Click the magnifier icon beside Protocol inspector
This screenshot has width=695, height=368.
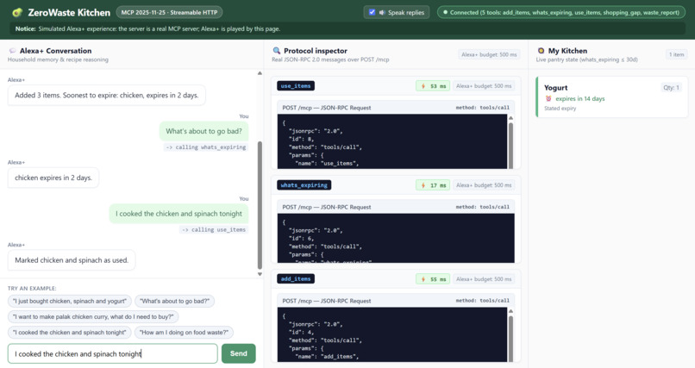[x=277, y=51]
